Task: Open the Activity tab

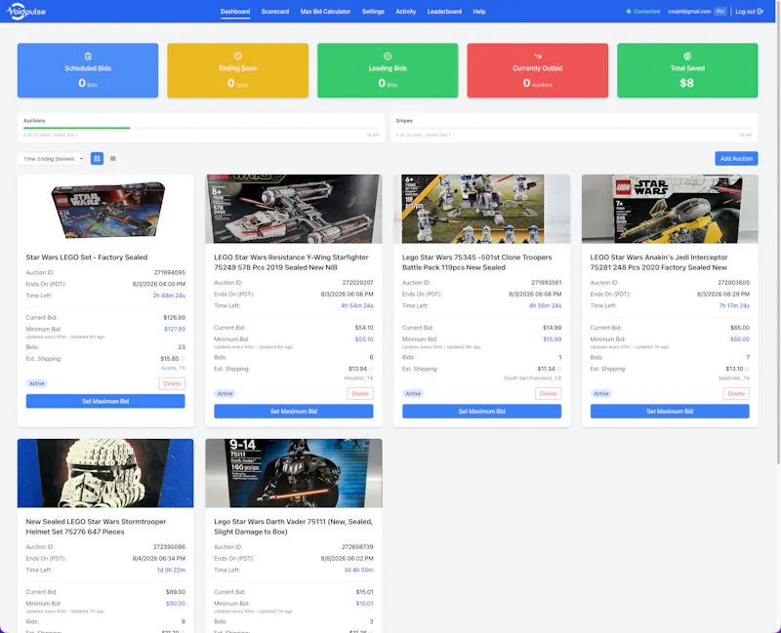Action: tap(405, 12)
